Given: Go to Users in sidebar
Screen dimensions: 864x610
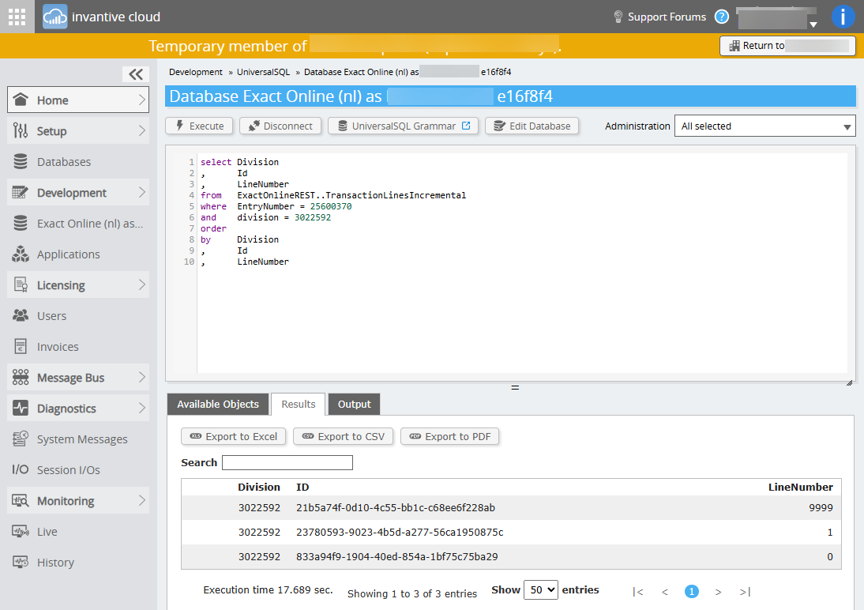Looking at the screenshot, I should click(x=51, y=316).
